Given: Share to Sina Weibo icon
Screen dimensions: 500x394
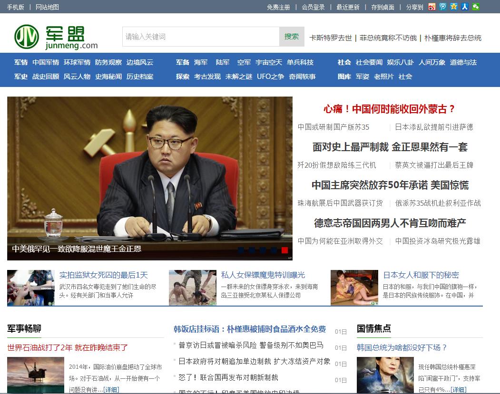Looking at the screenshot, I should (432, 7).
